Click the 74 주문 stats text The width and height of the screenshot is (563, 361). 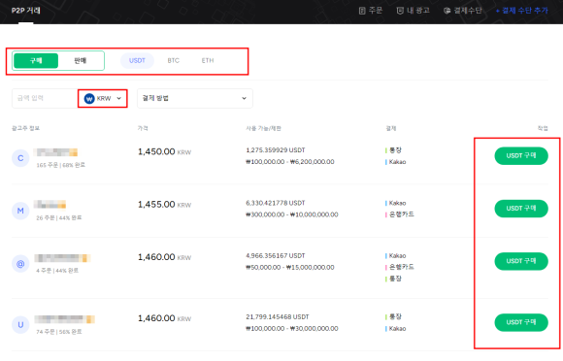[59, 332]
